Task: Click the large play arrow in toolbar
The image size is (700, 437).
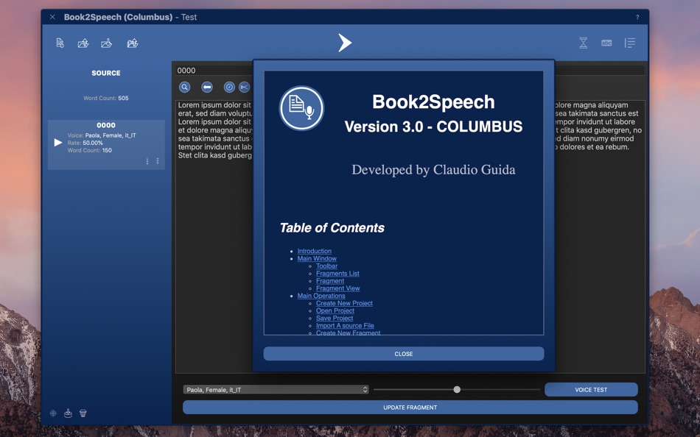Action: point(345,43)
